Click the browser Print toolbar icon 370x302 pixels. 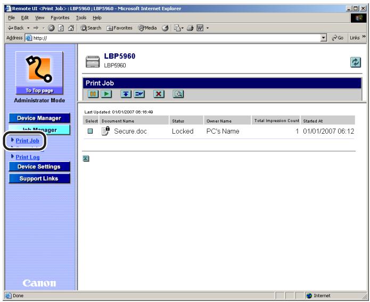click(190, 28)
